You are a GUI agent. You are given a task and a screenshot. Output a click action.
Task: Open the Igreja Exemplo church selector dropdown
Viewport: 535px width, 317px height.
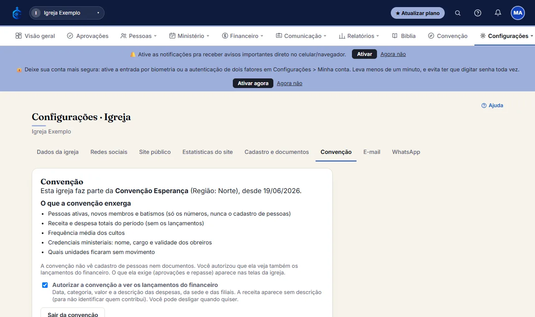tap(67, 13)
